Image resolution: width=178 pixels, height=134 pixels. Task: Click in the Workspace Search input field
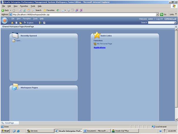pos(161,23)
